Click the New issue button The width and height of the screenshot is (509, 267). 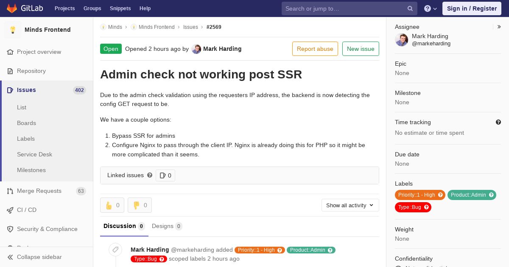click(361, 49)
